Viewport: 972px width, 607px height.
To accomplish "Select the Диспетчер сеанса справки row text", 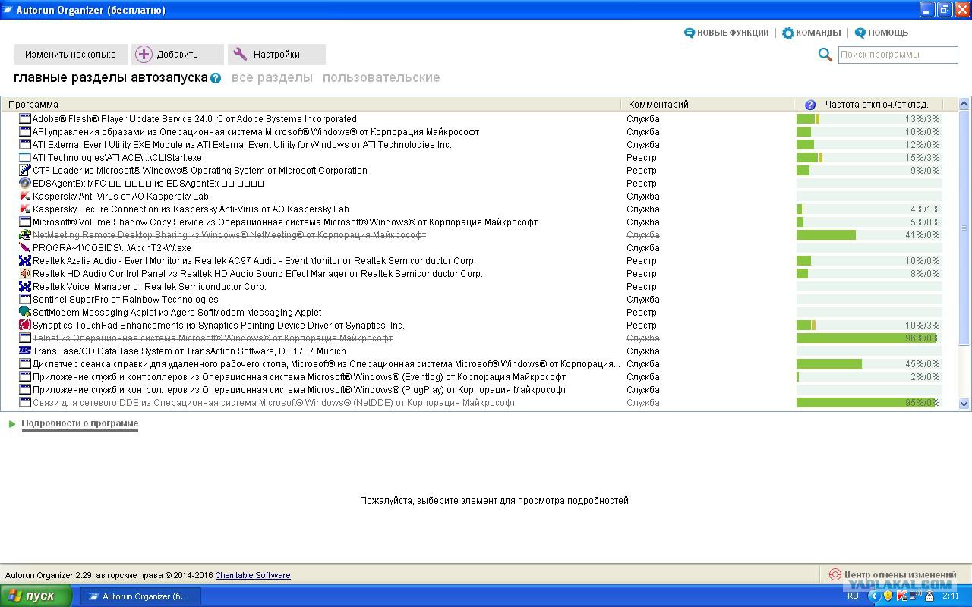I will [x=327, y=364].
